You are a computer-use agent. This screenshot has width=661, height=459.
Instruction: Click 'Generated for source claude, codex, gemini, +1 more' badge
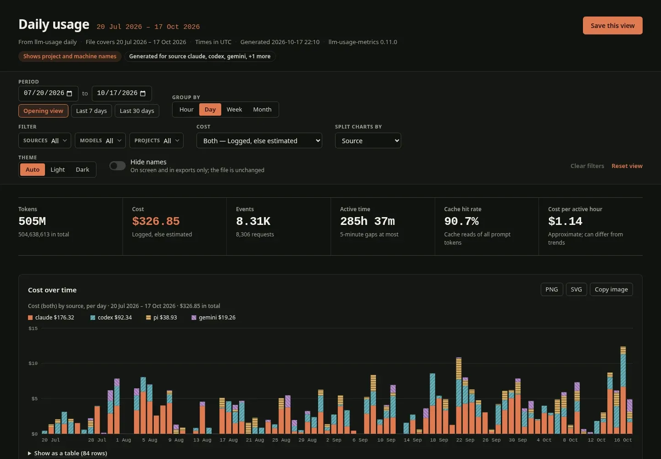pos(200,56)
